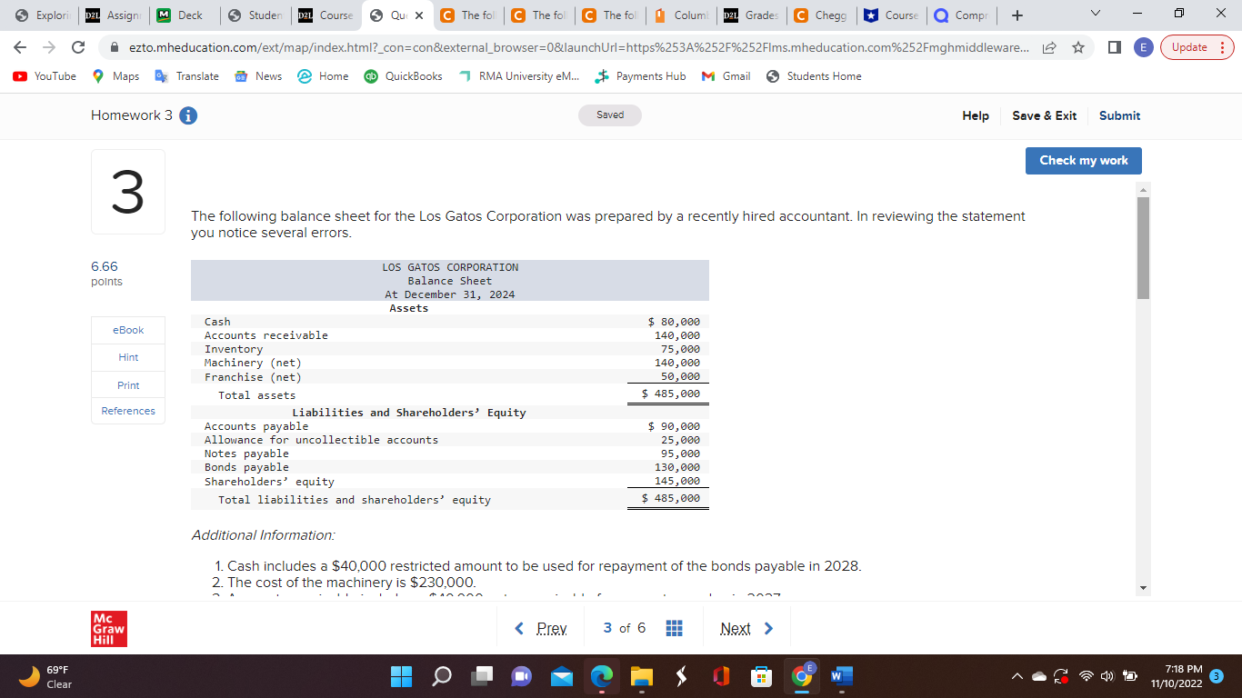Open the RMA University eM... bookmark

(519, 76)
